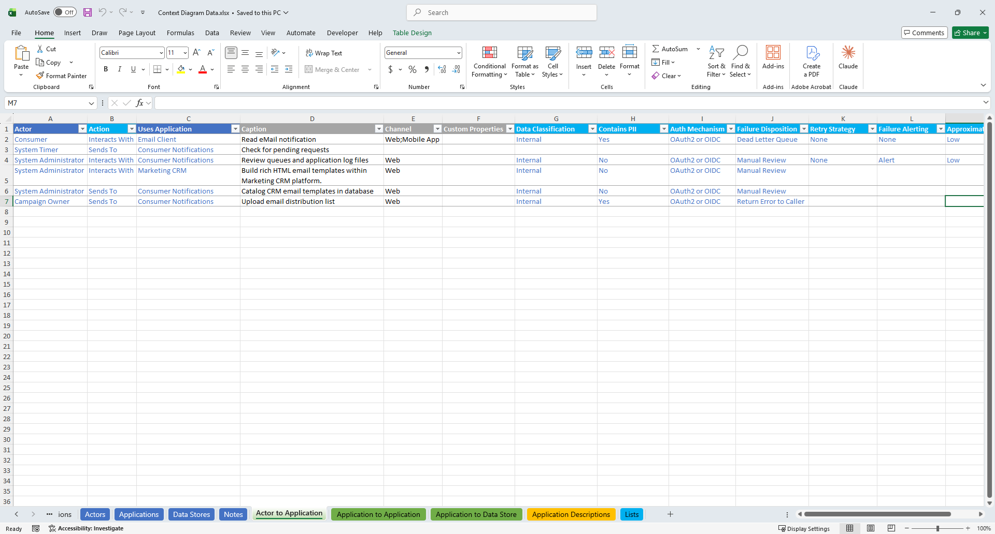Open the File menu
The width and height of the screenshot is (995, 534).
click(x=16, y=33)
